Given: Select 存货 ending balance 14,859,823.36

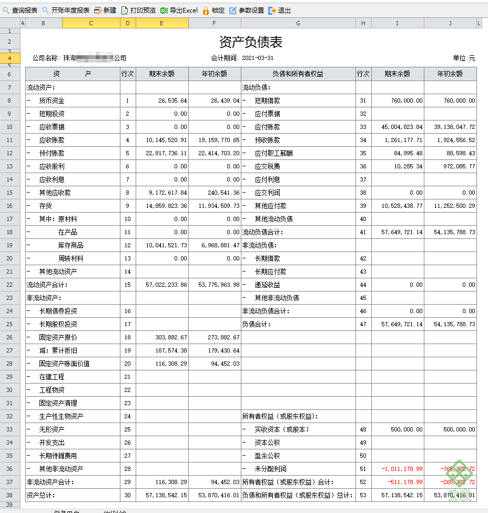Looking at the screenshot, I should click(x=162, y=206).
